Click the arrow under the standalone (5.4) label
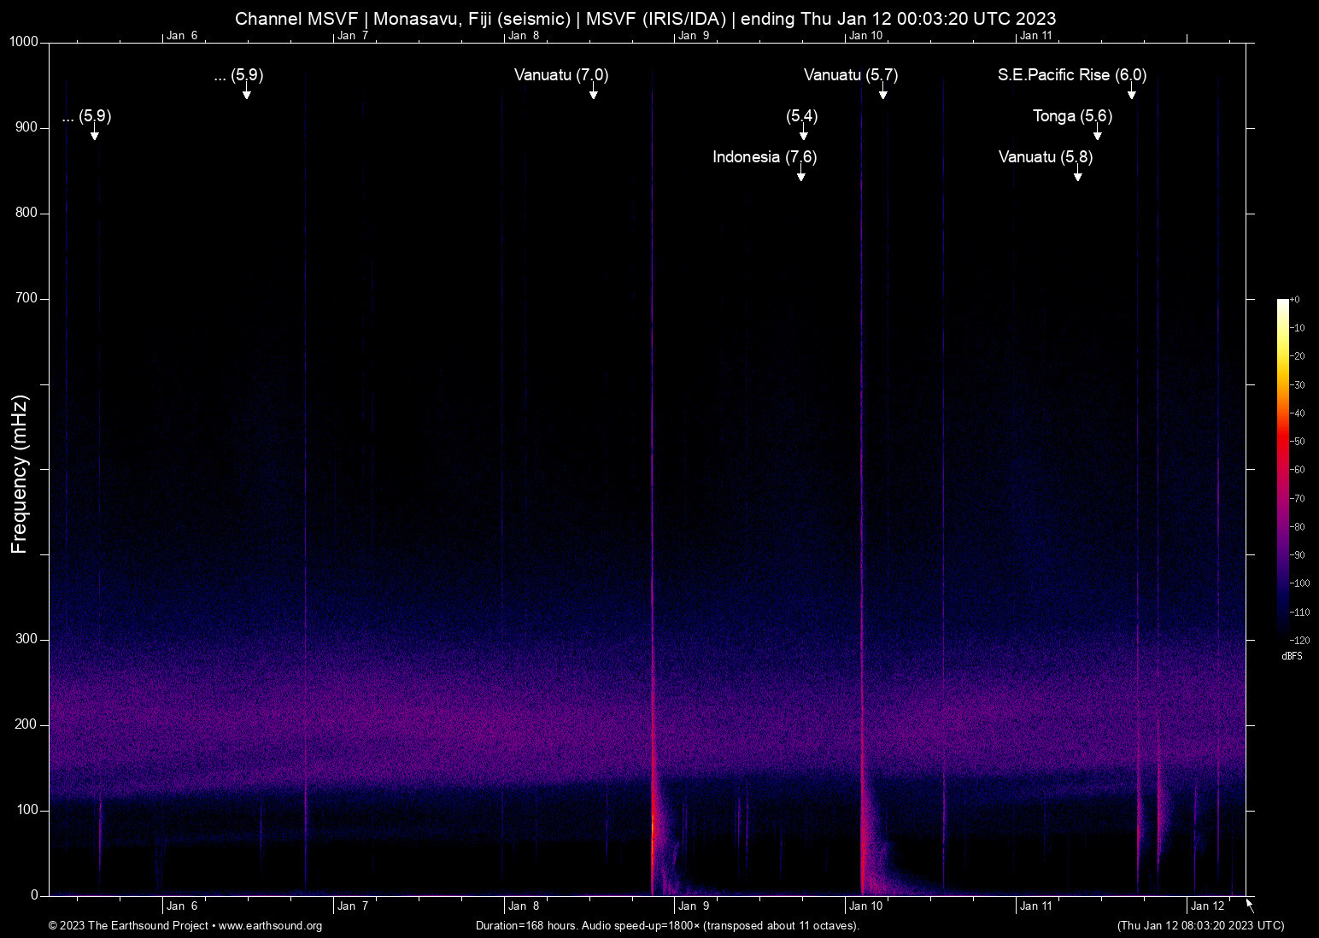This screenshot has width=1319, height=938. pyautogui.click(x=803, y=133)
